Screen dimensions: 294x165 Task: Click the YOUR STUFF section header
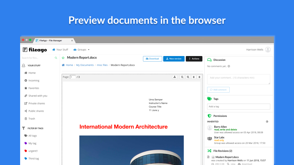point(34,65)
